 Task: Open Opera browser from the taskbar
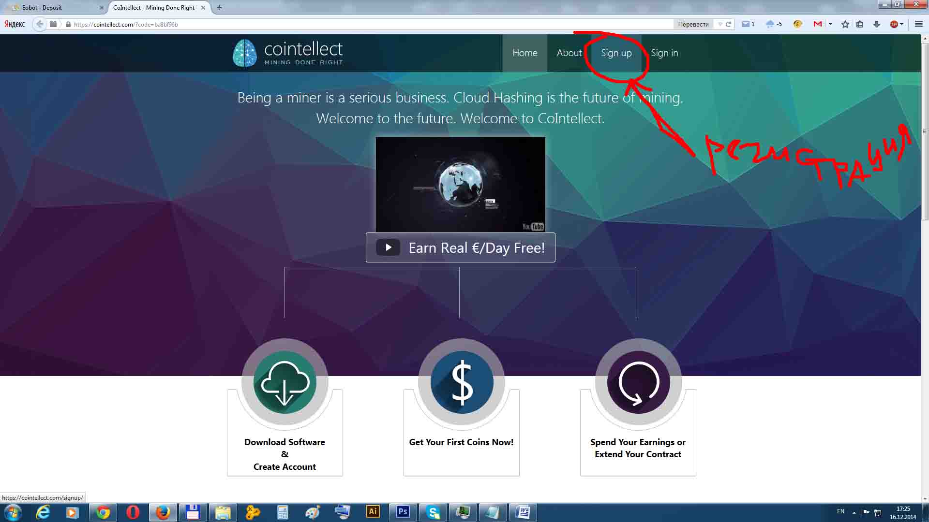point(133,512)
